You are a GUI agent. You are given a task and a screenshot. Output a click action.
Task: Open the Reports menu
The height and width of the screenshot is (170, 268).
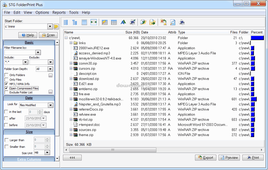click(59, 13)
